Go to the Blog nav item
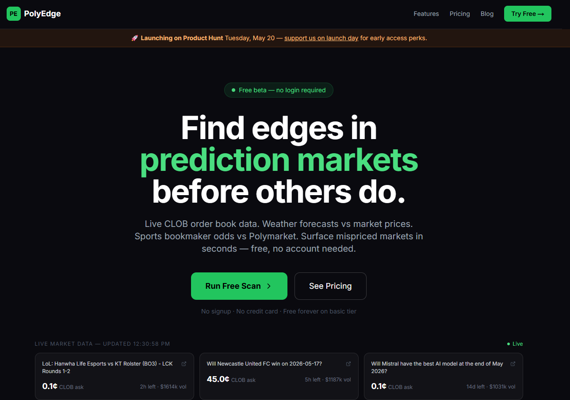This screenshot has height=400, width=570. (487, 14)
